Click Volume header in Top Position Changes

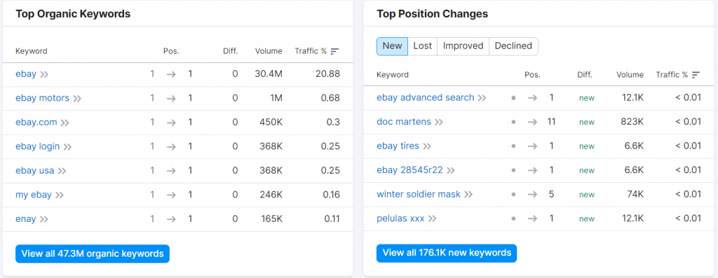point(630,75)
